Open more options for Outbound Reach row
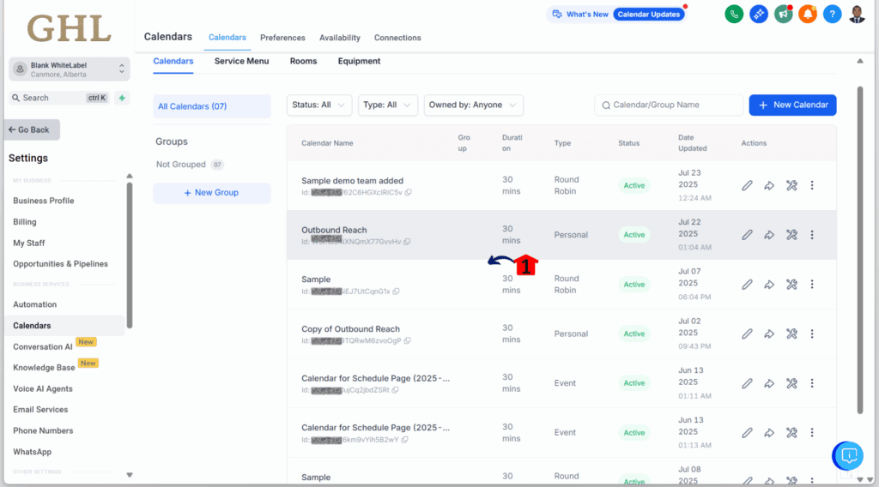The image size is (879, 487). click(812, 235)
